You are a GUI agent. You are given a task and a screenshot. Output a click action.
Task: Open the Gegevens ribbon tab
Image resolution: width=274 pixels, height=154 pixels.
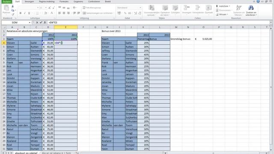pos(78,2)
